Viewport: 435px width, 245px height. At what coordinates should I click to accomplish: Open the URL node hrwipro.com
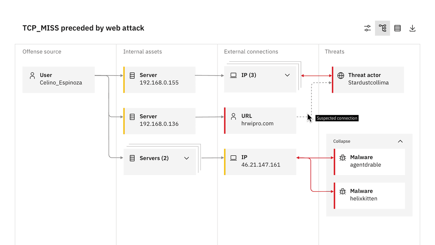260,120
